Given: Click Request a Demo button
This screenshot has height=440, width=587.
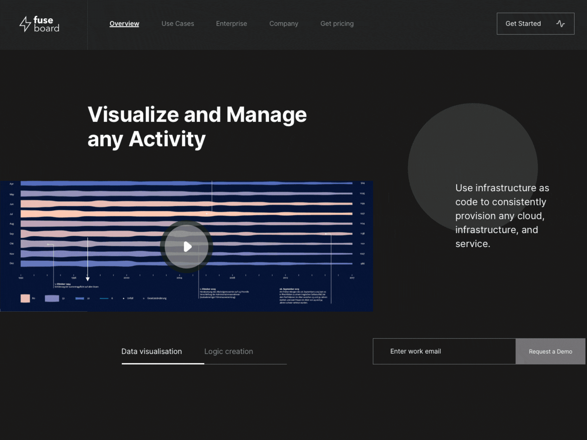Looking at the screenshot, I should coord(550,351).
